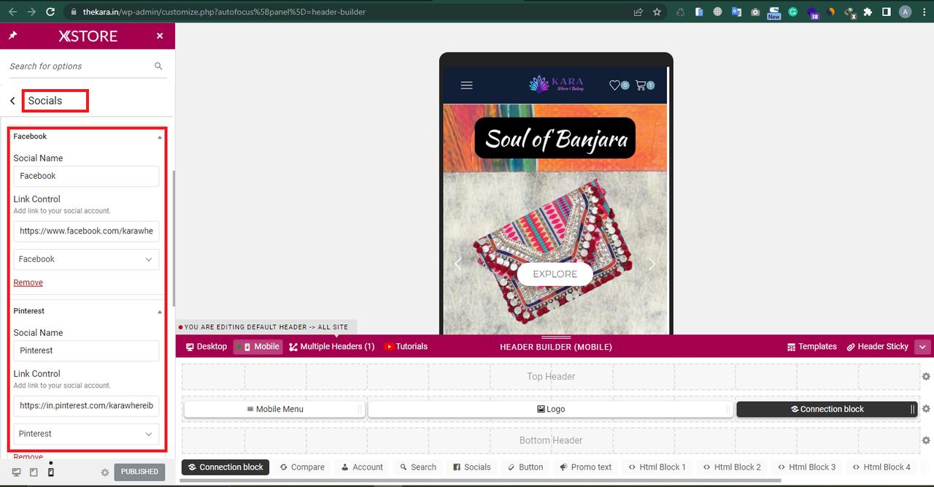Click the elements list horizontal scrollbar

pyautogui.click(x=482, y=481)
